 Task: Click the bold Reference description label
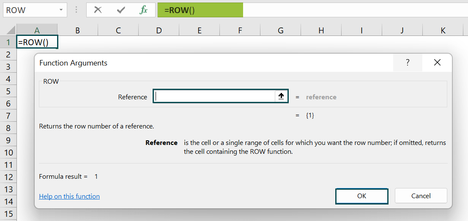pyautogui.click(x=161, y=142)
